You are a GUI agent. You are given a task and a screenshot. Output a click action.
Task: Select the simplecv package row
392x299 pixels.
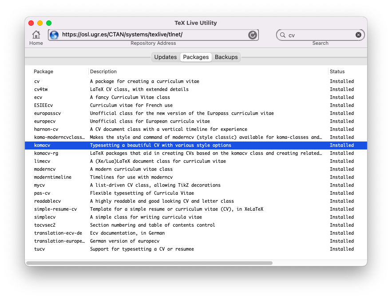(x=196, y=217)
